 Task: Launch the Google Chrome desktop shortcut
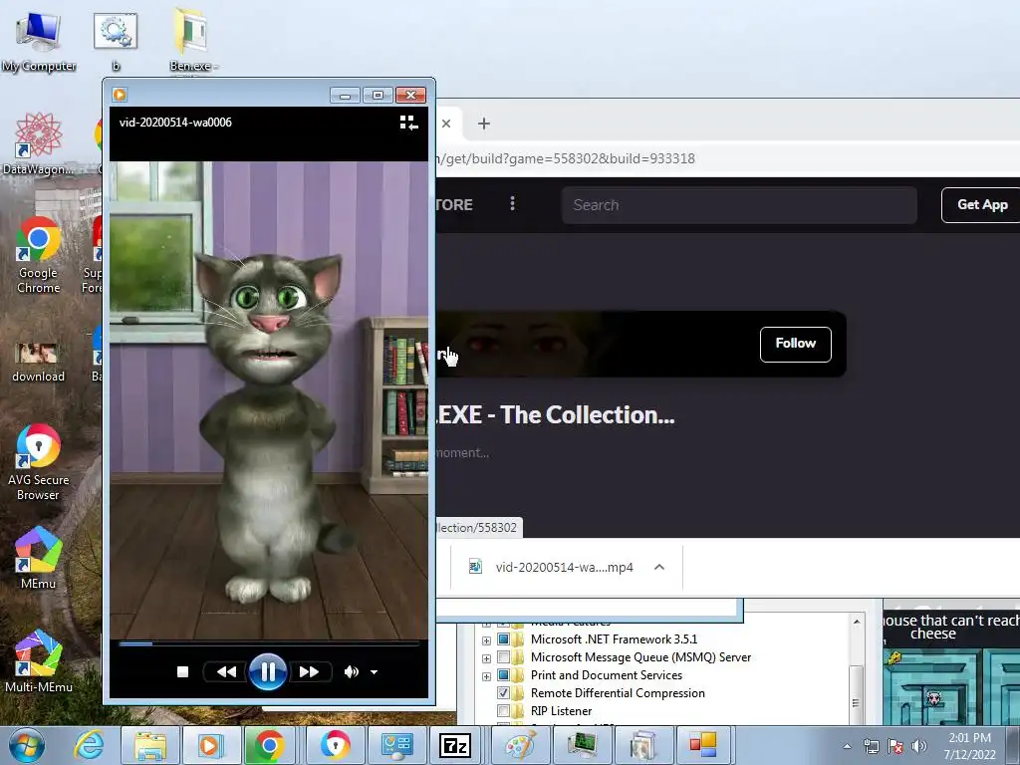tap(39, 255)
